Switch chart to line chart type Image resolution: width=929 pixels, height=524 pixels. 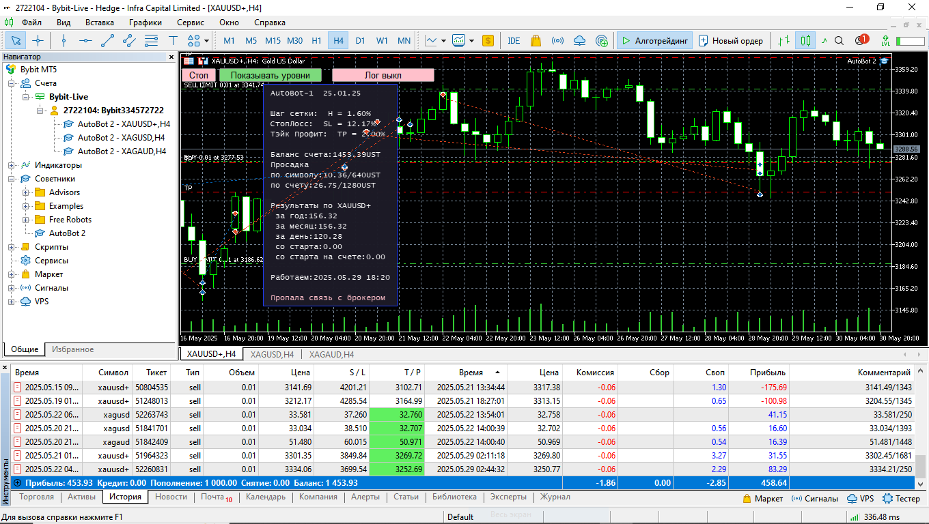[824, 40]
